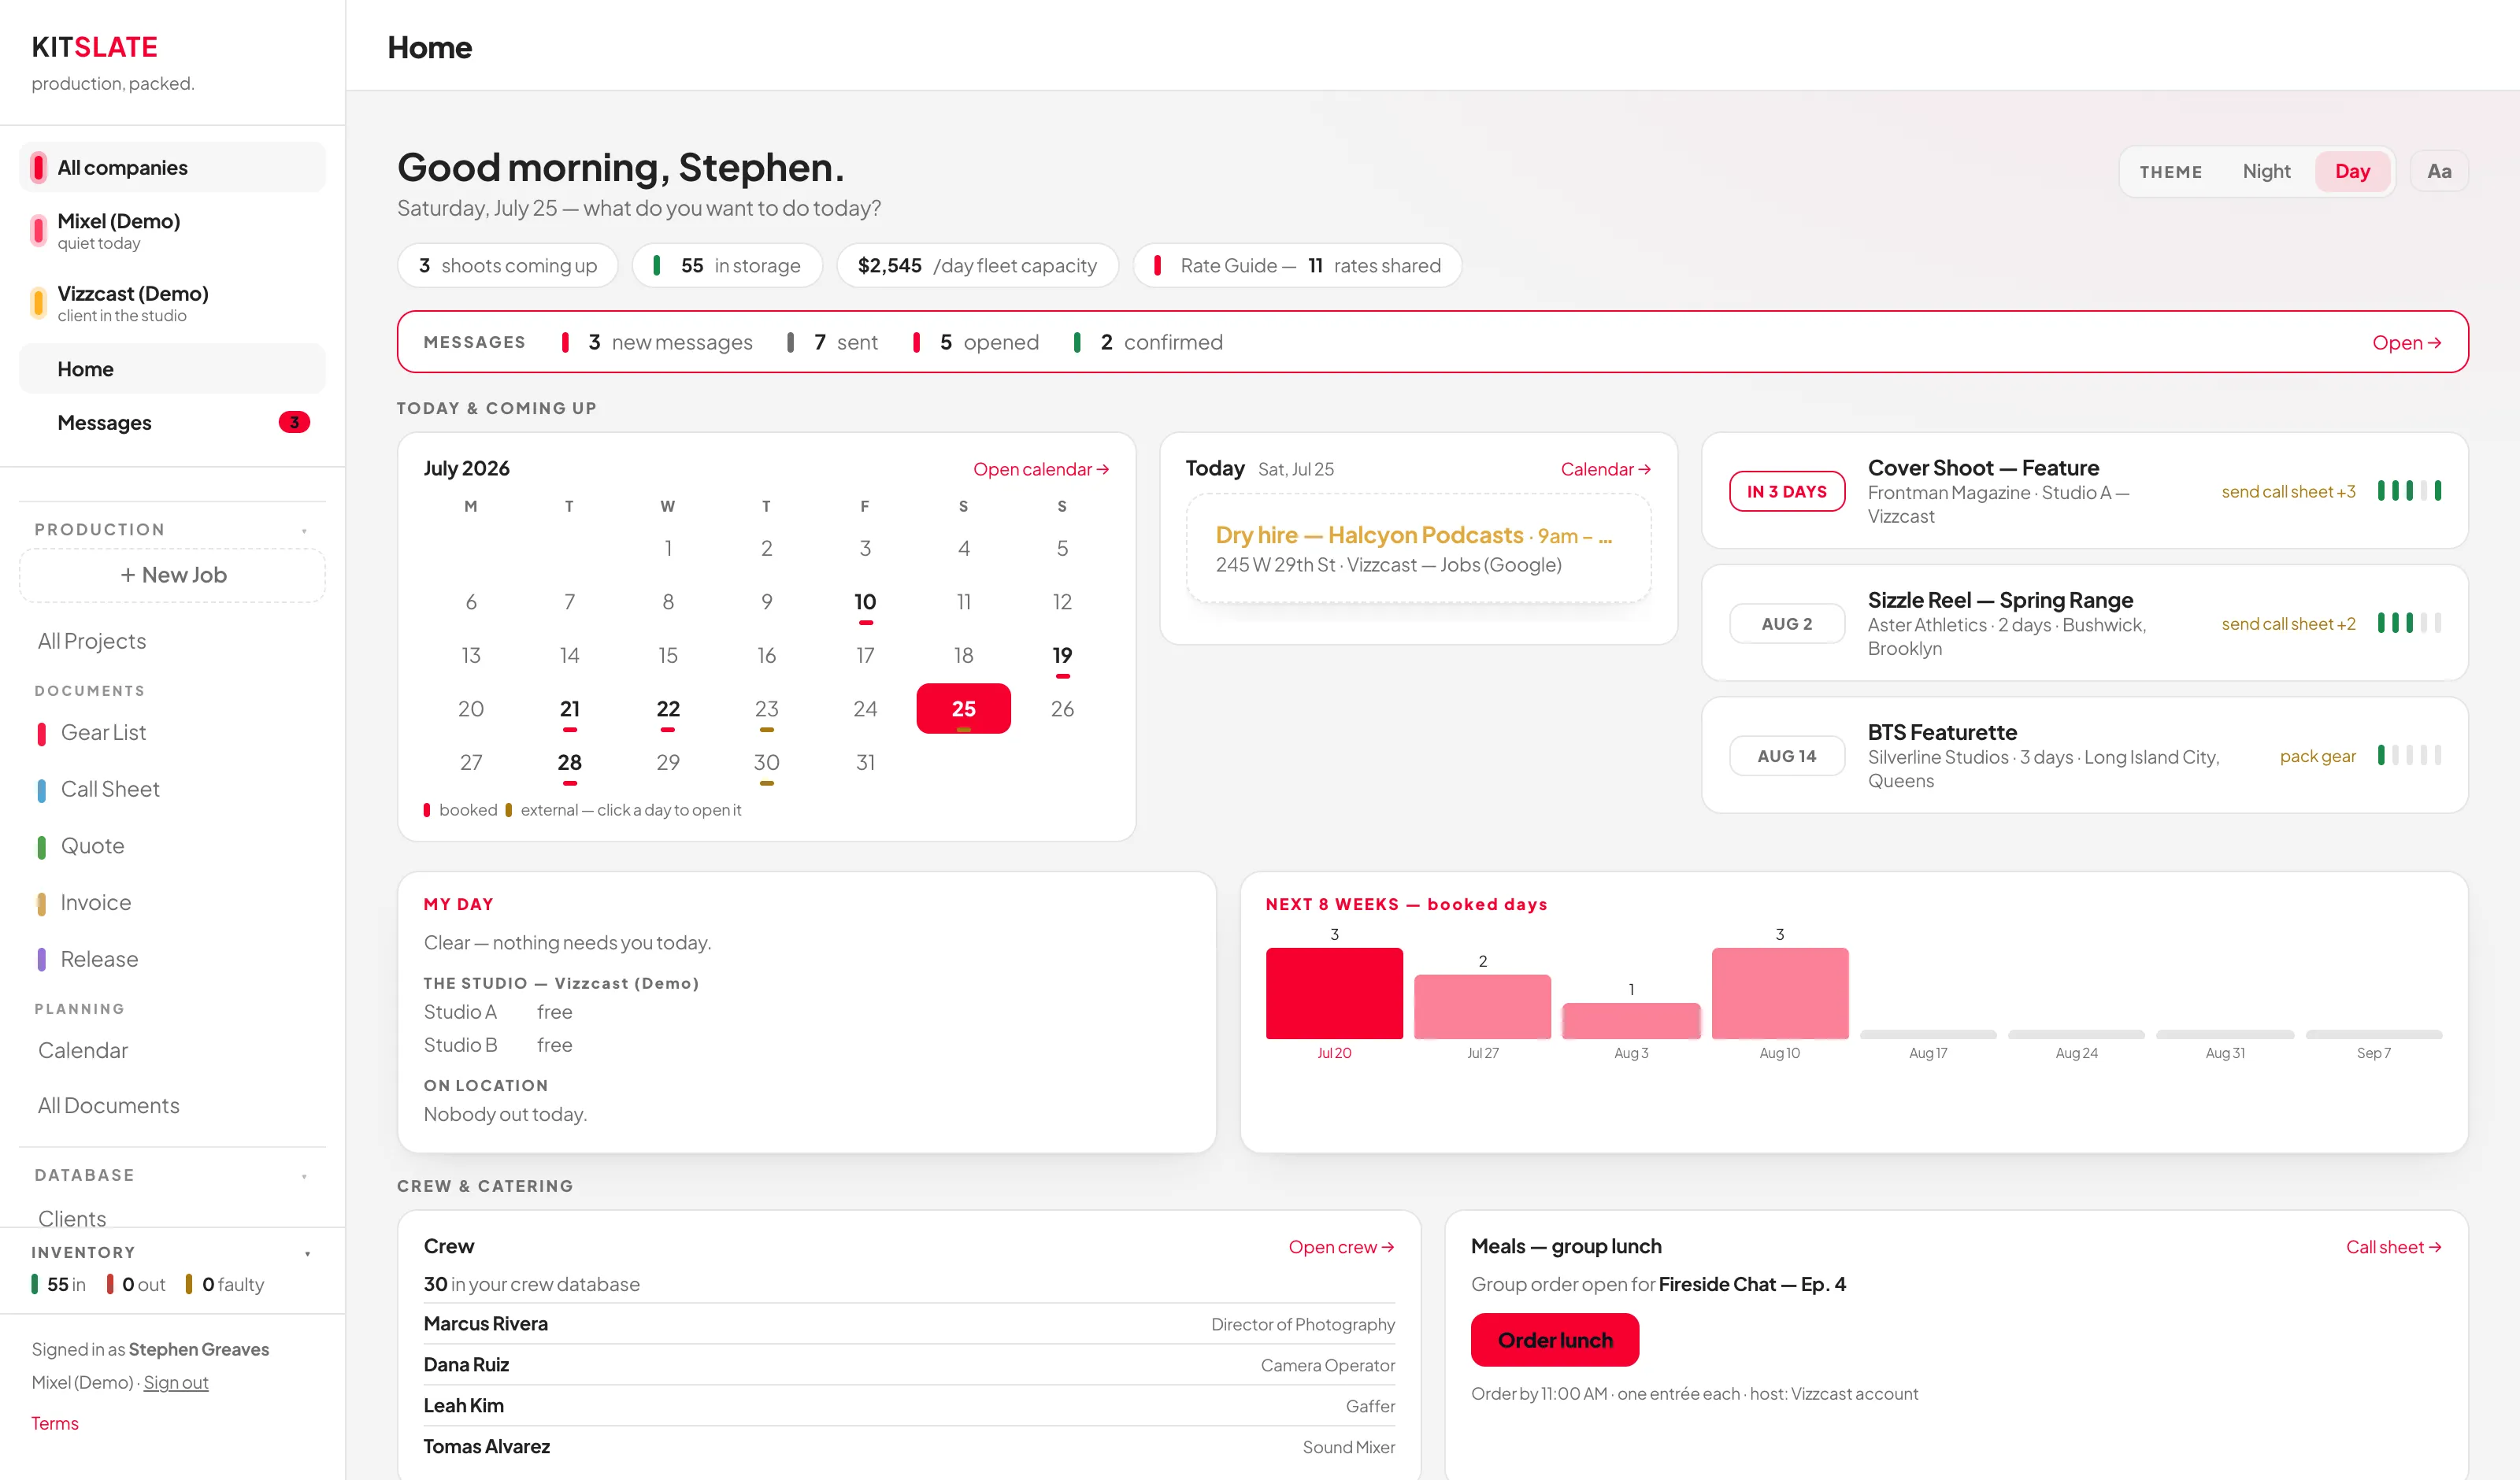The height and width of the screenshot is (1480, 2520).
Task: Click the Calendar link in Today card
Action: point(1605,469)
